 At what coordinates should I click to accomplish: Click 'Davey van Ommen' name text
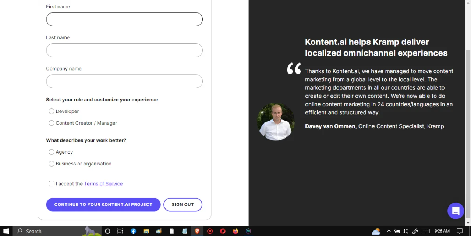click(x=330, y=126)
